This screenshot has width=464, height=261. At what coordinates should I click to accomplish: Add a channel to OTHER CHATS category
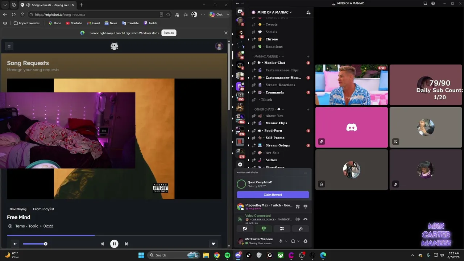308,109
